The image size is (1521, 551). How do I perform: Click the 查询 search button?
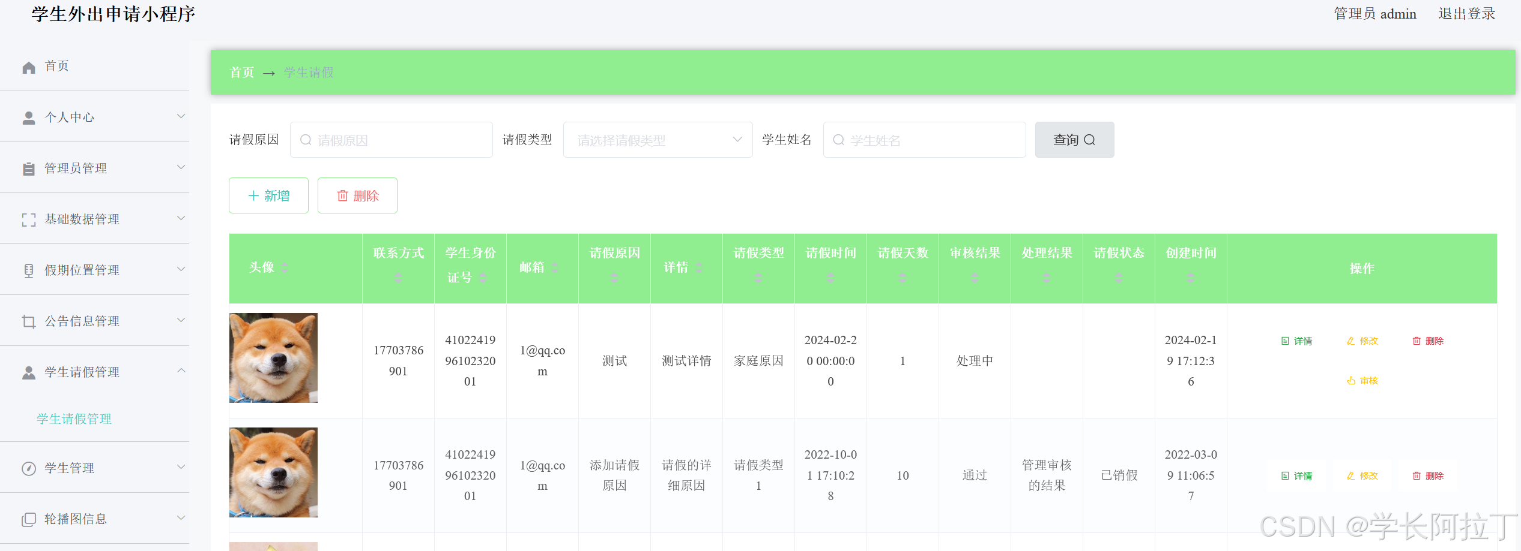click(x=1074, y=140)
